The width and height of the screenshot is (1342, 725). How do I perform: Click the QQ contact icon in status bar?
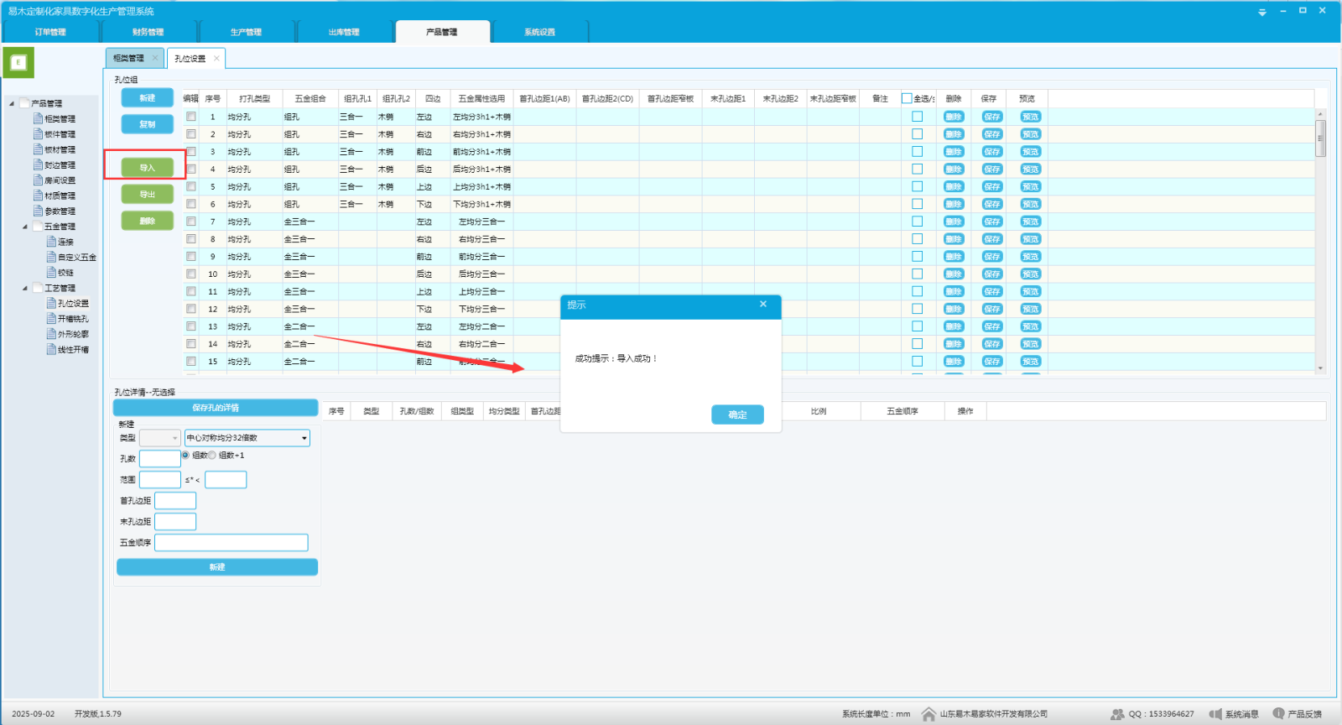coord(1117,714)
